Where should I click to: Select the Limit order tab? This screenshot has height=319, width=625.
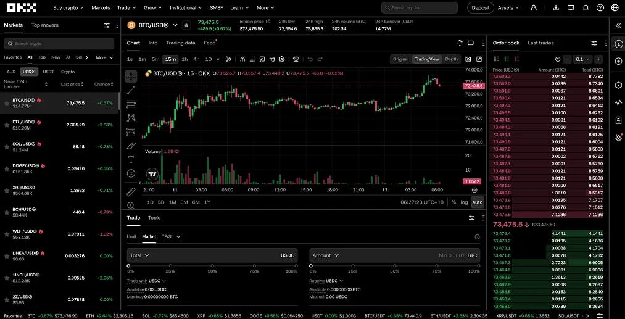coord(131,236)
